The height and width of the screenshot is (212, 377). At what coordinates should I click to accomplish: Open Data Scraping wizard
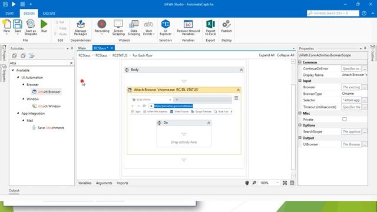[x=134, y=28]
